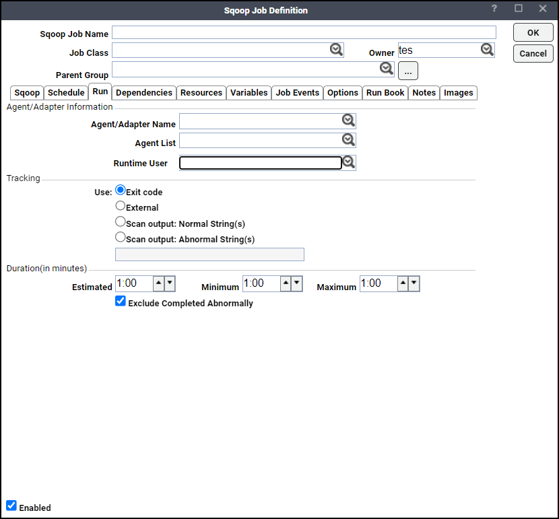Select the Exit code radio button
Image resolution: width=559 pixels, height=519 pixels.
pyautogui.click(x=121, y=191)
